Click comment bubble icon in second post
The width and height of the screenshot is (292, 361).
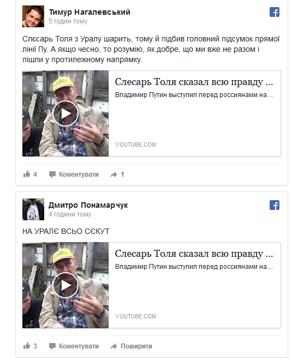pos(52,346)
